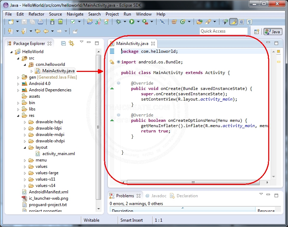Open the Search flashlight tool
The width and height of the screenshot is (288, 227).
point(207,22)
